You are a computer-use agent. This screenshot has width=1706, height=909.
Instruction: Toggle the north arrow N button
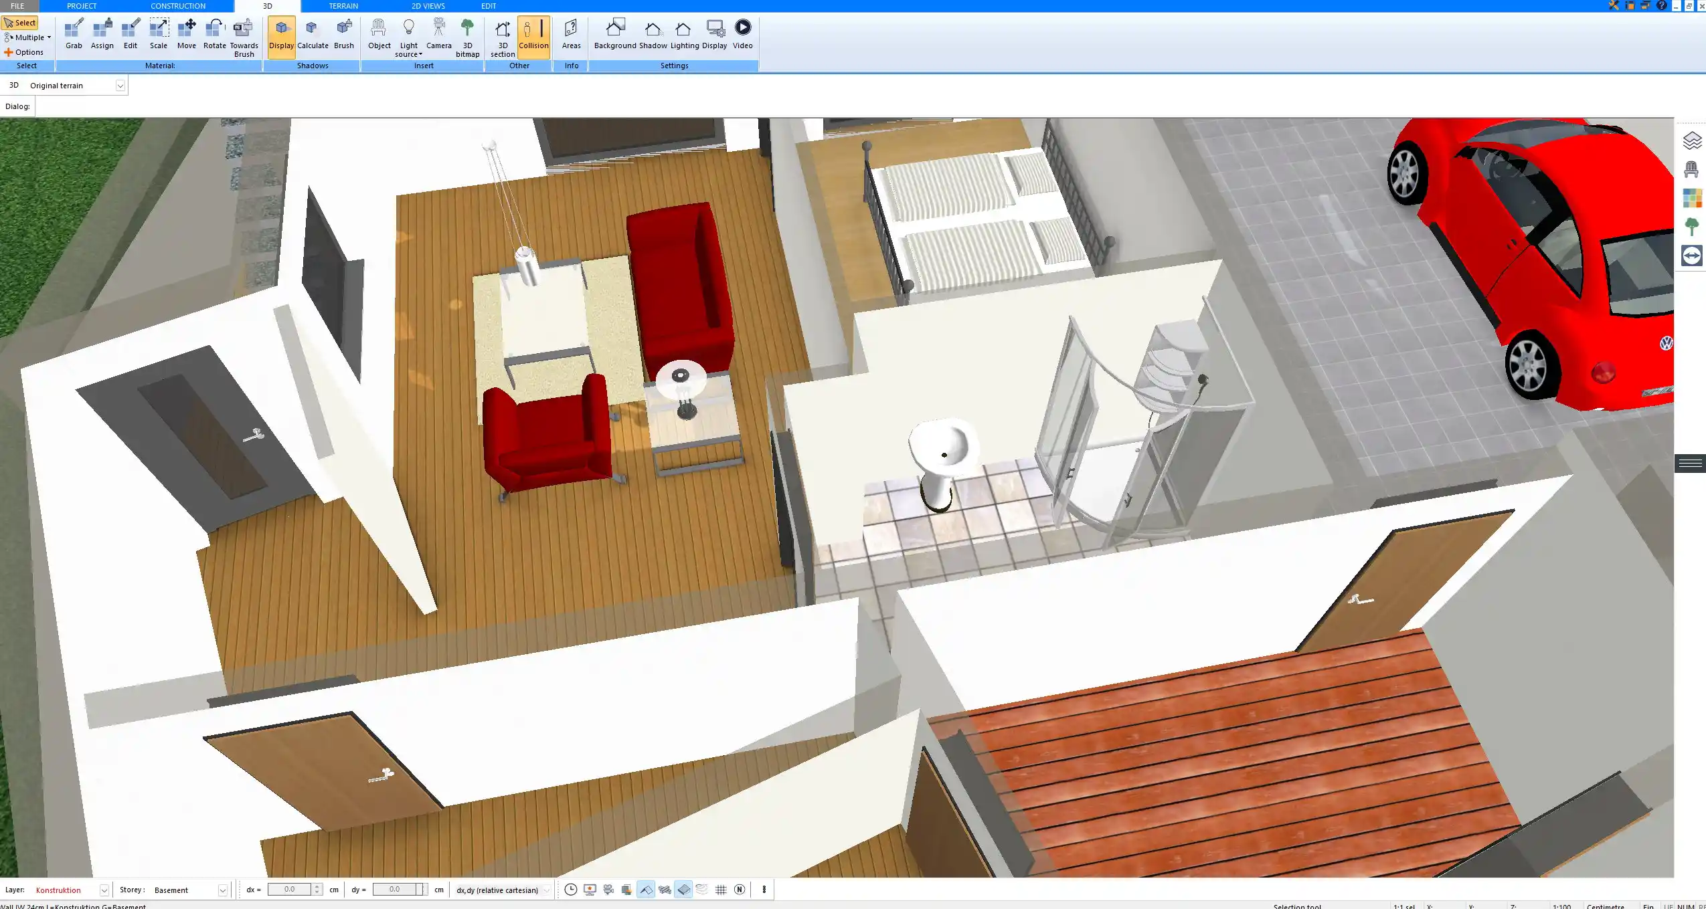[x=740, y=890]
